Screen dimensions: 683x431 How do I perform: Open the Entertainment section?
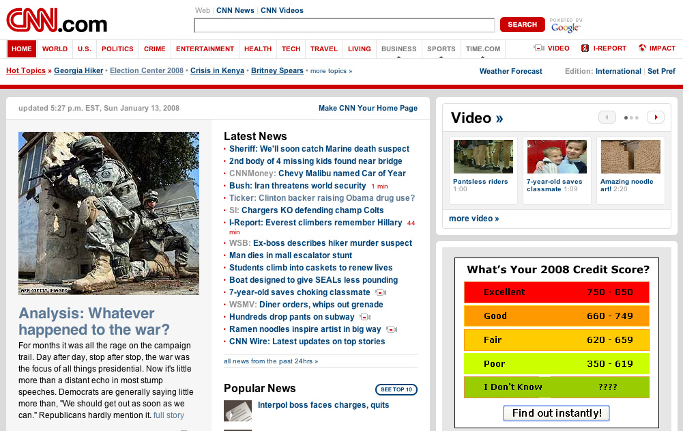pos(205,49)
